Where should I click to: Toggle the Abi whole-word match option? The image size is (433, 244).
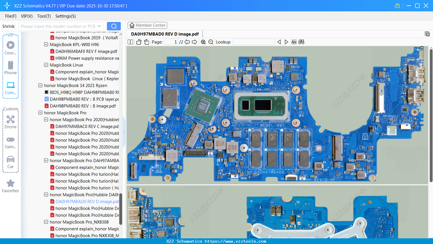coord(294,42)
